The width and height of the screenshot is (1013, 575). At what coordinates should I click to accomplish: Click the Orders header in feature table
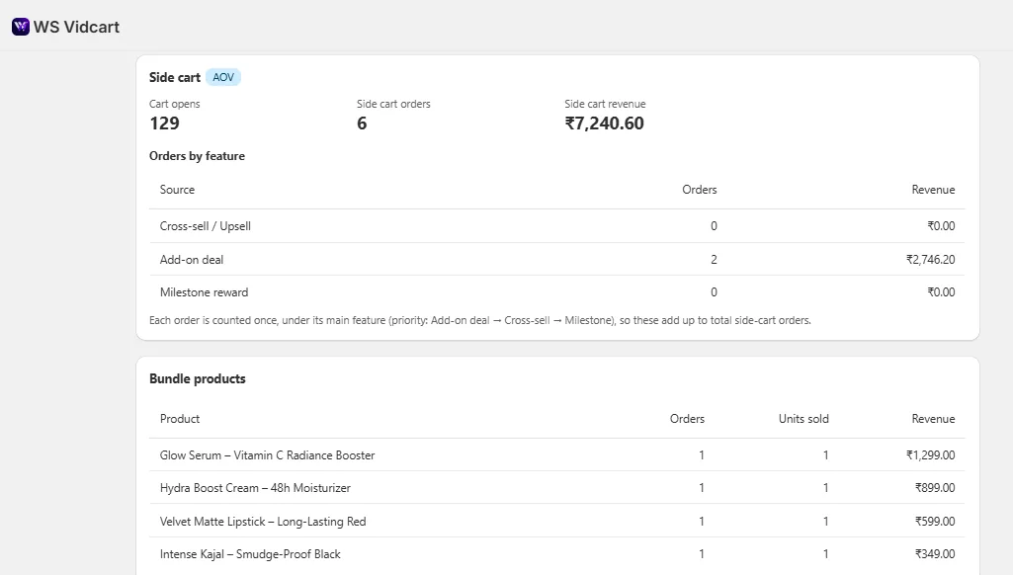coord(700,190)
